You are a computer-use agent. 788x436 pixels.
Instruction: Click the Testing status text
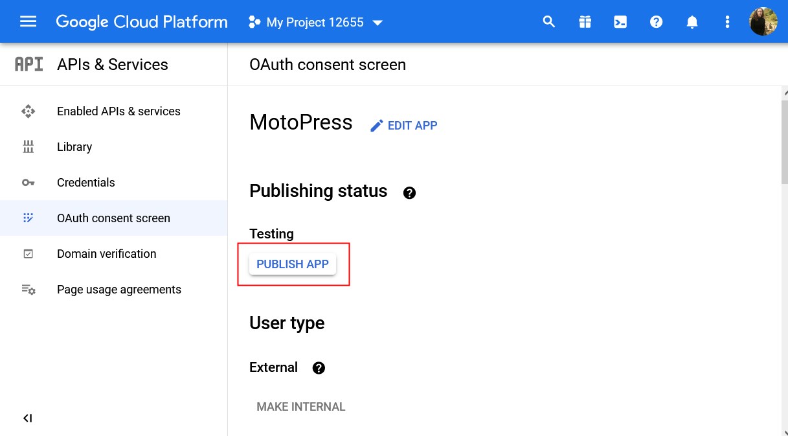click(271, 234)
